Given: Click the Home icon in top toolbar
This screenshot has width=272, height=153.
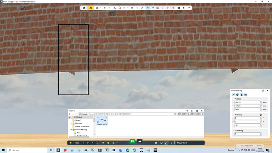Looking at the screenshot, I should coord(84,8).
